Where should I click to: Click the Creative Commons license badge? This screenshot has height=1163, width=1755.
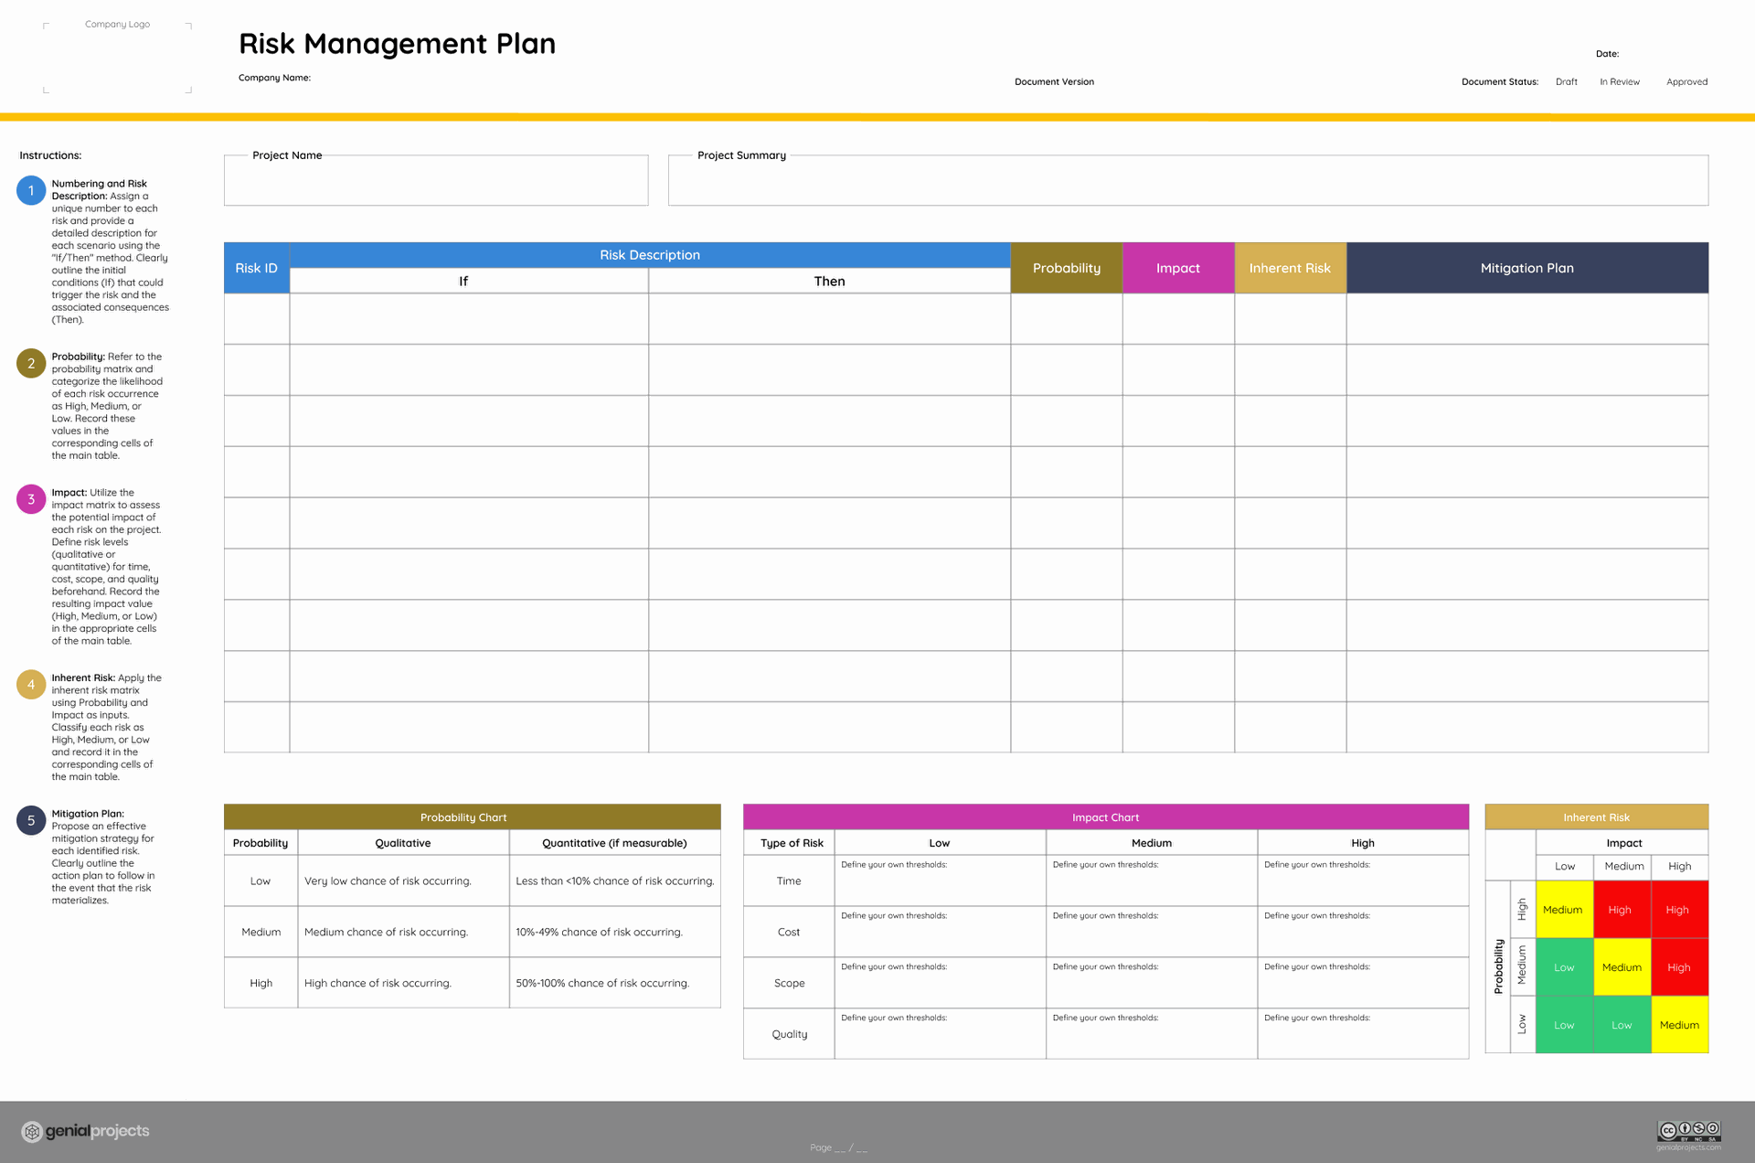click(1688, 1131)
